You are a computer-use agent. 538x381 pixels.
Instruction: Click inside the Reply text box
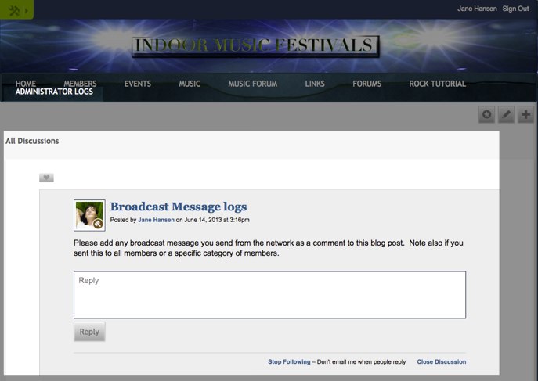point(269,295)
